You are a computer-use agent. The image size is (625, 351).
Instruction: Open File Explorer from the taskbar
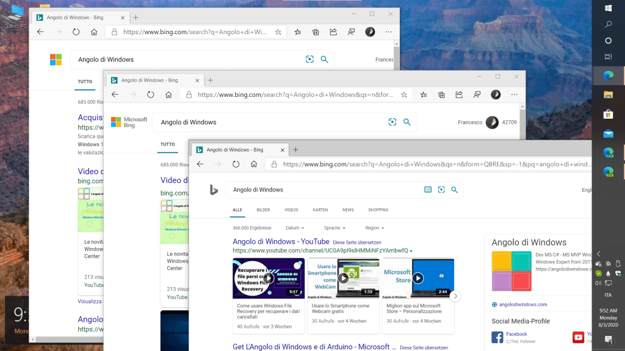coord(608,94)
